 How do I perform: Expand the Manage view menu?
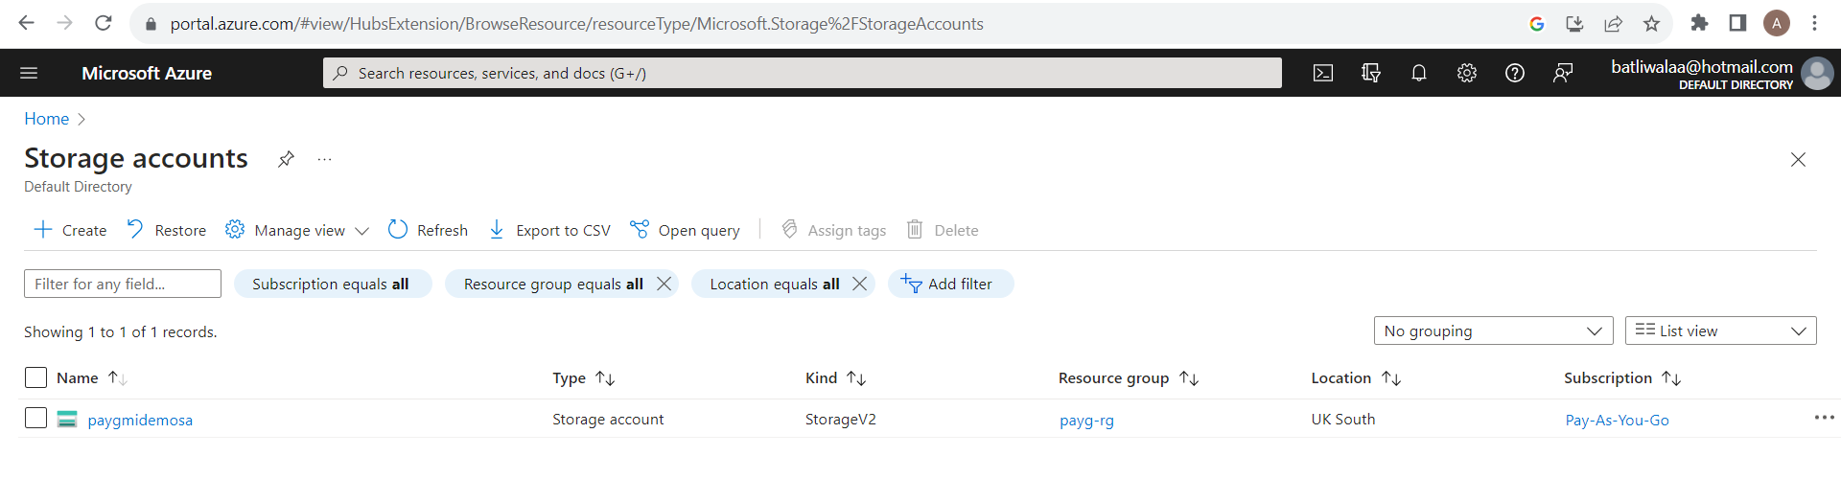297,230
